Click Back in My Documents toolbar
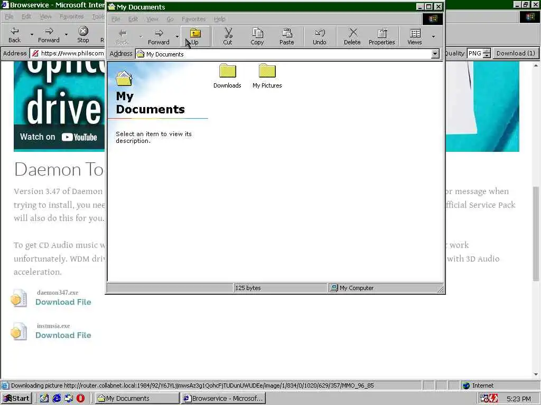 [122, 36]
